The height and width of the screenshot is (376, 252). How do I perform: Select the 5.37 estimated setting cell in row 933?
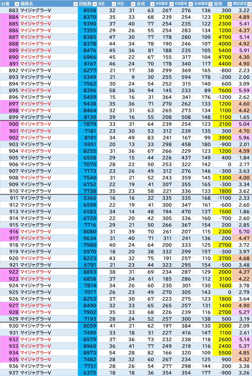coord(242,346)
